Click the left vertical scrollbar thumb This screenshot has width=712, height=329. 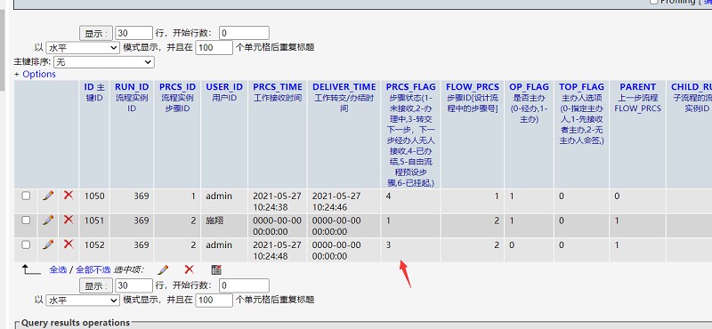pyautogui.click(x=2, y=50)
